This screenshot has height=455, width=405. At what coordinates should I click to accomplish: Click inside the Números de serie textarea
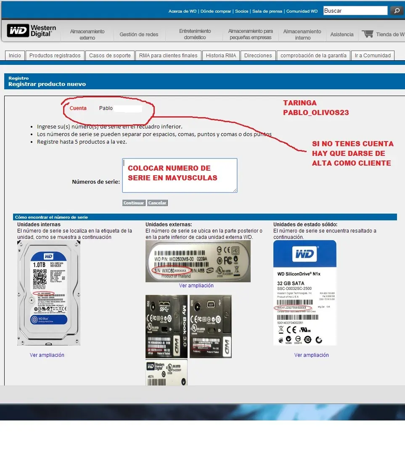click(180, 175)
